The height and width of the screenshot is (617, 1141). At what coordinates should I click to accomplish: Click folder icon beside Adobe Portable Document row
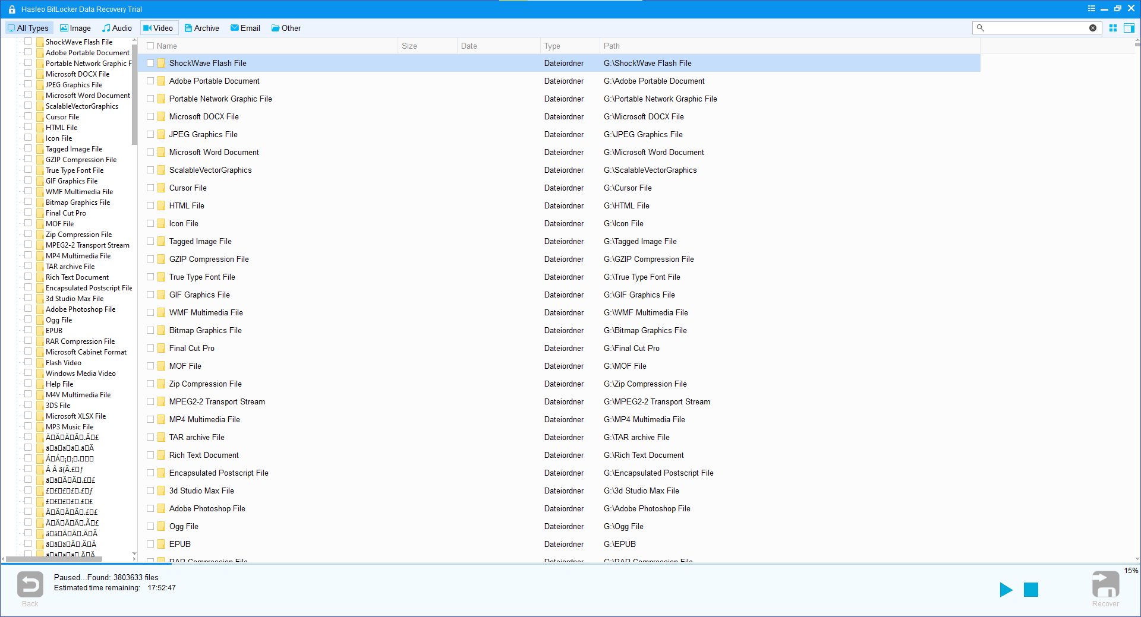tap(161, 81)
